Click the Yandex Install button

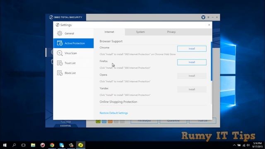click(x=192, y=89)
